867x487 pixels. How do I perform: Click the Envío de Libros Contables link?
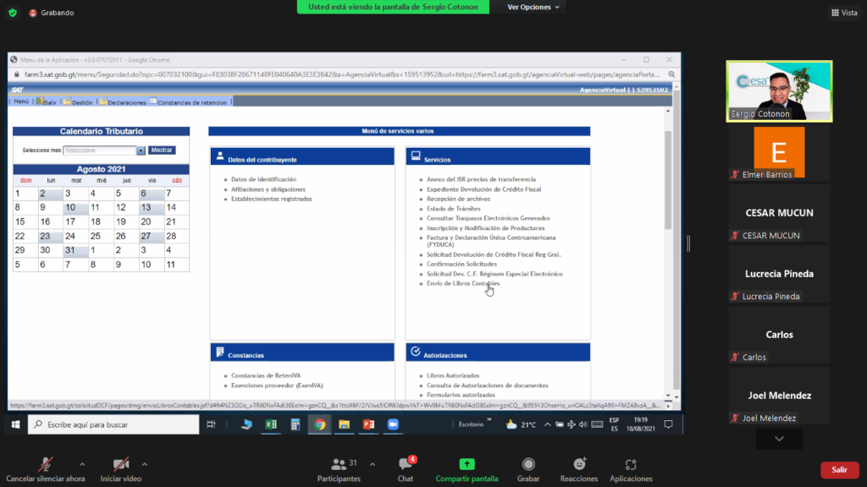click(463, 283)
